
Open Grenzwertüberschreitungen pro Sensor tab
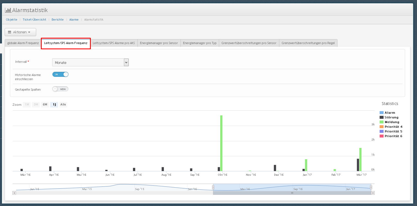(249, 43)
